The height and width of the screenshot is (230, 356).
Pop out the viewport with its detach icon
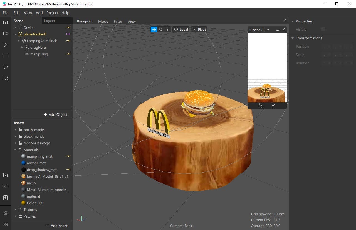point(285,21)
